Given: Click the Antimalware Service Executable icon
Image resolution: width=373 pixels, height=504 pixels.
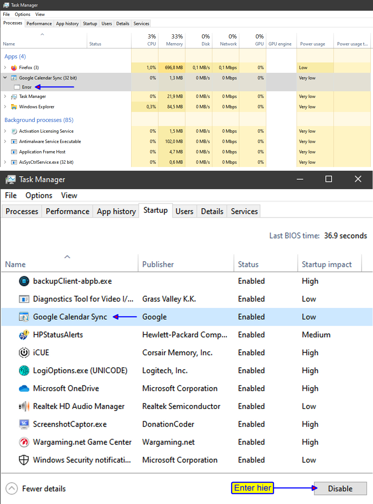Looking at the screenshot, I should click(x=14, y=142).
